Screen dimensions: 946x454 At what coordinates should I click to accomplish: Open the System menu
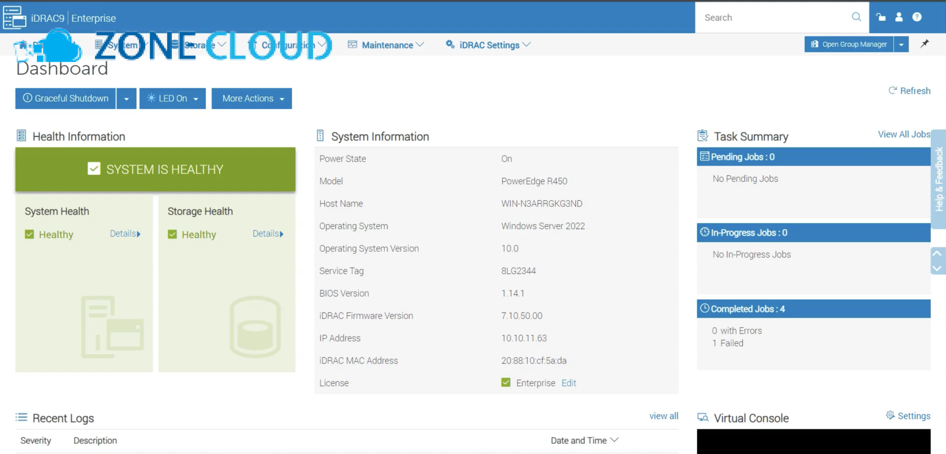pos(122,45)
